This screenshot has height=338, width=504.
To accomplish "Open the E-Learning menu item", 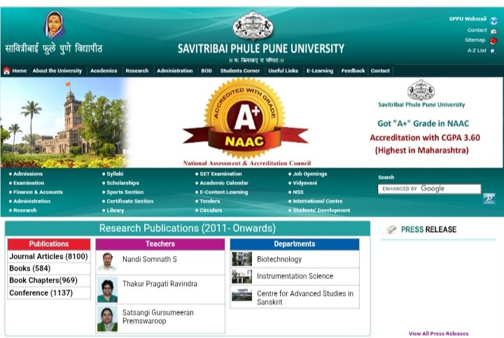I will (319, 71).
